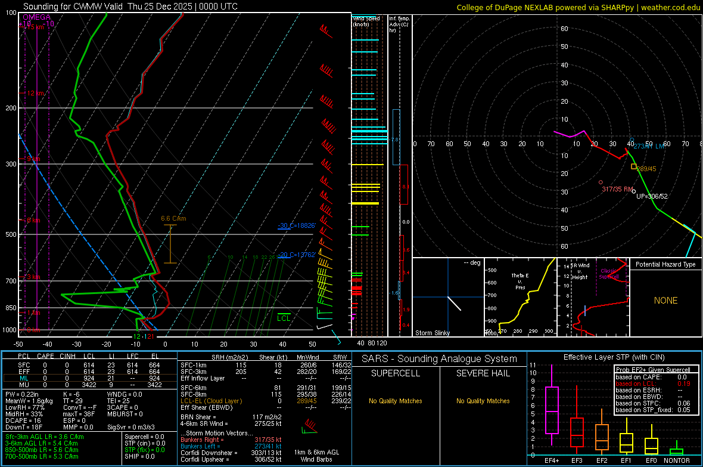Screen dimensions: 703x467
Task: Click the maxT = 38F value
Action: coord(79,414)
